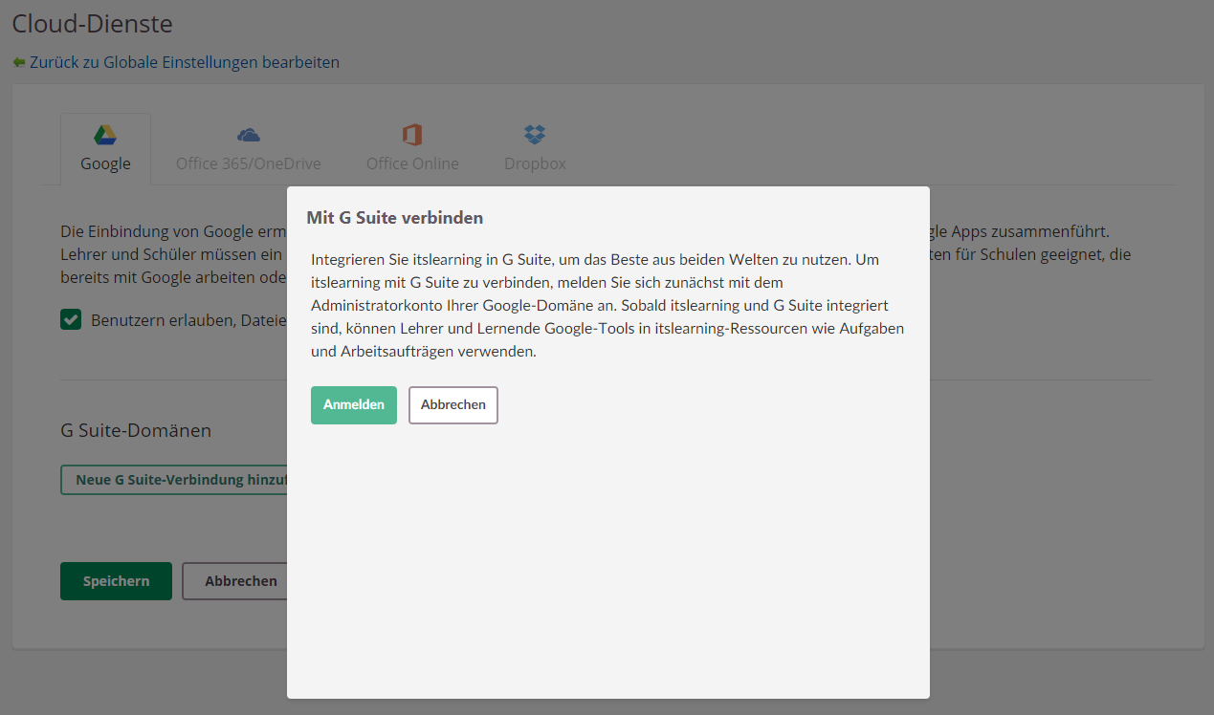Click the Google Drive icon on the Google tab
The height and width of the screenshot is (715, 1214).
[105, 135]
